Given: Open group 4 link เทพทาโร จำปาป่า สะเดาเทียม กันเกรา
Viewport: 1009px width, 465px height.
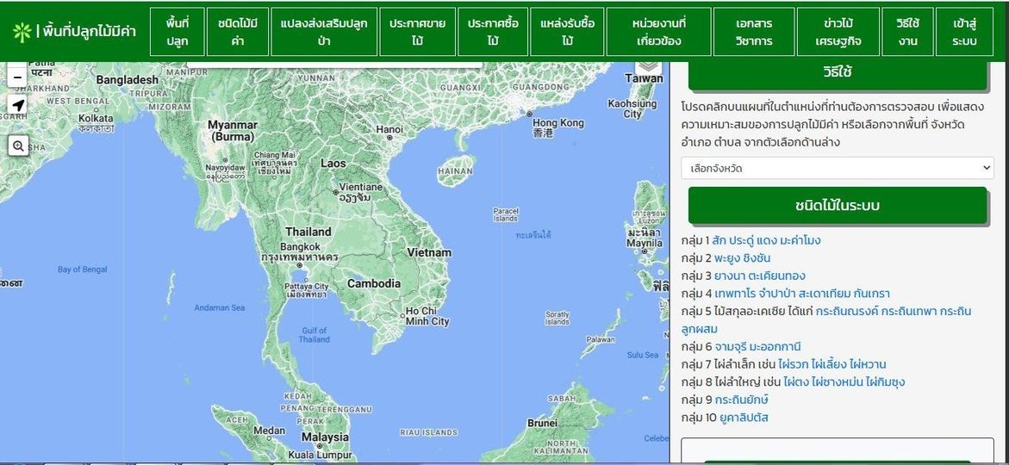Looking at the screenshot, I should [x=802, y=294].
